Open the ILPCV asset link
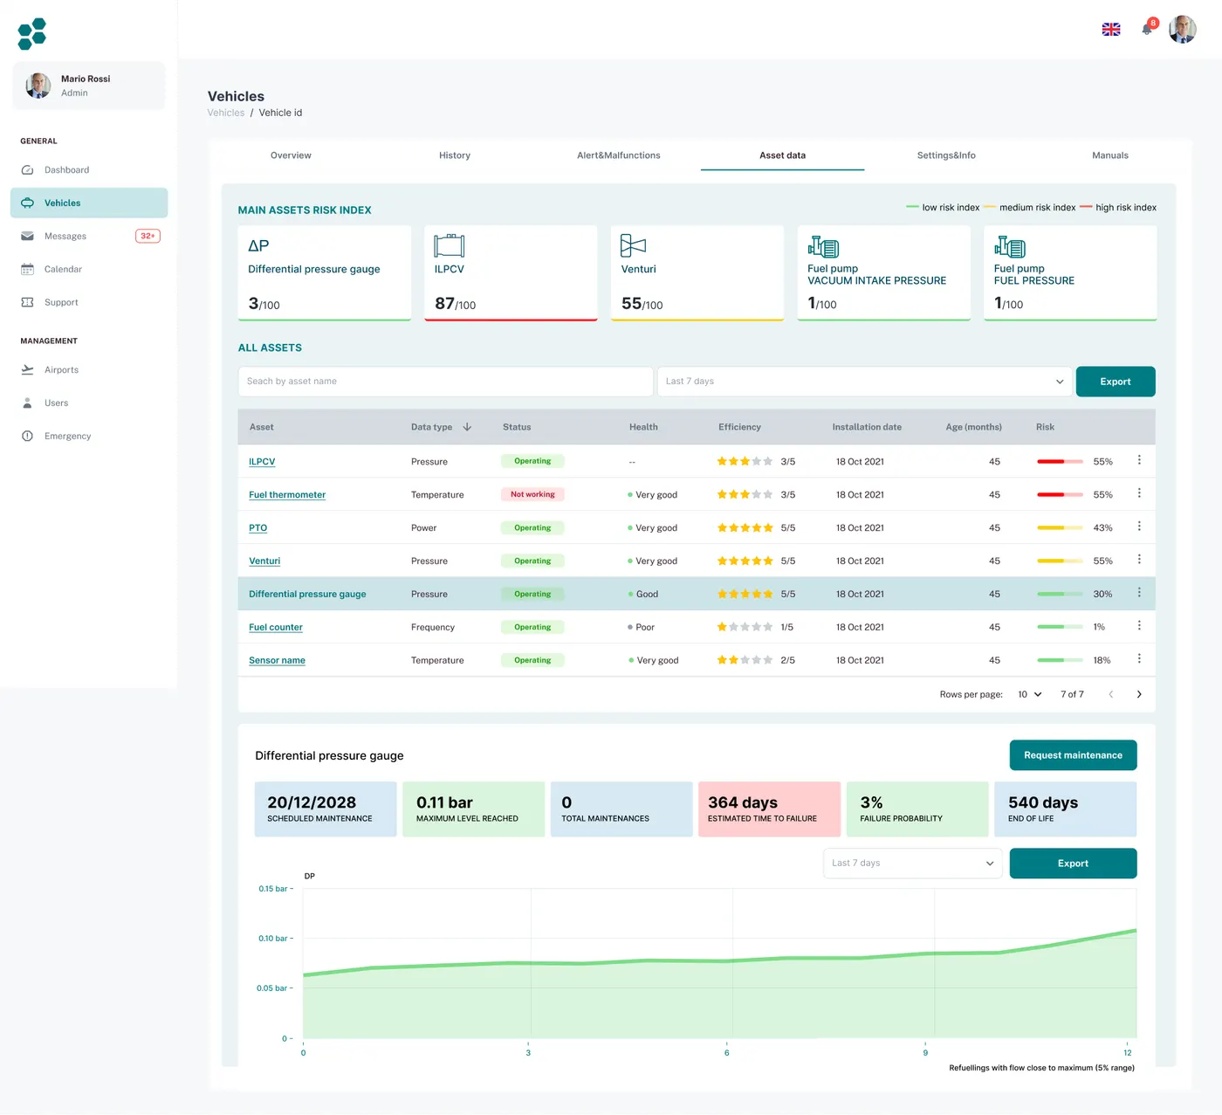Viewport: 1222px width, 1115px height. coord(262,462)
